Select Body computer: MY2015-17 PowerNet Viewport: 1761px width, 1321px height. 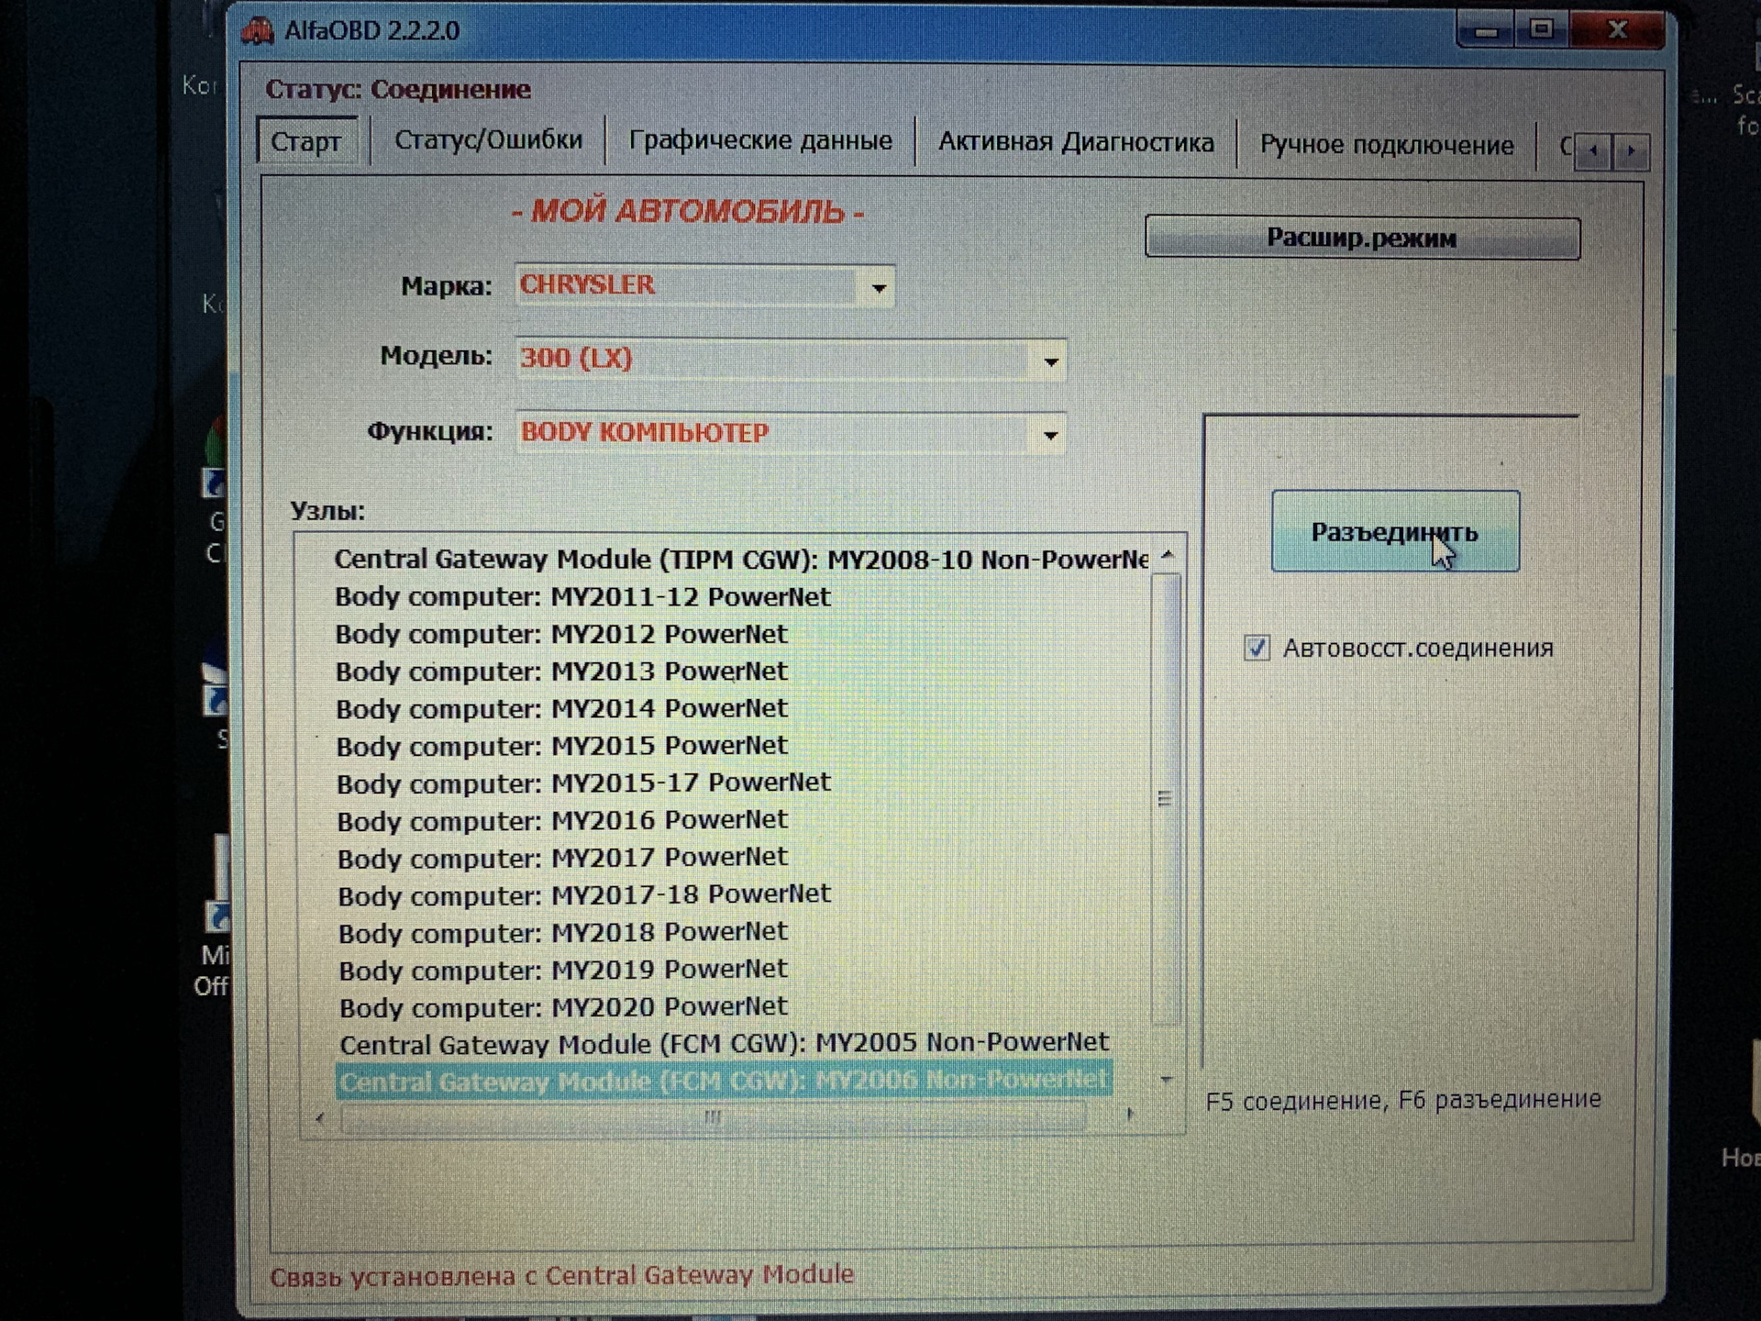[583, 783]
